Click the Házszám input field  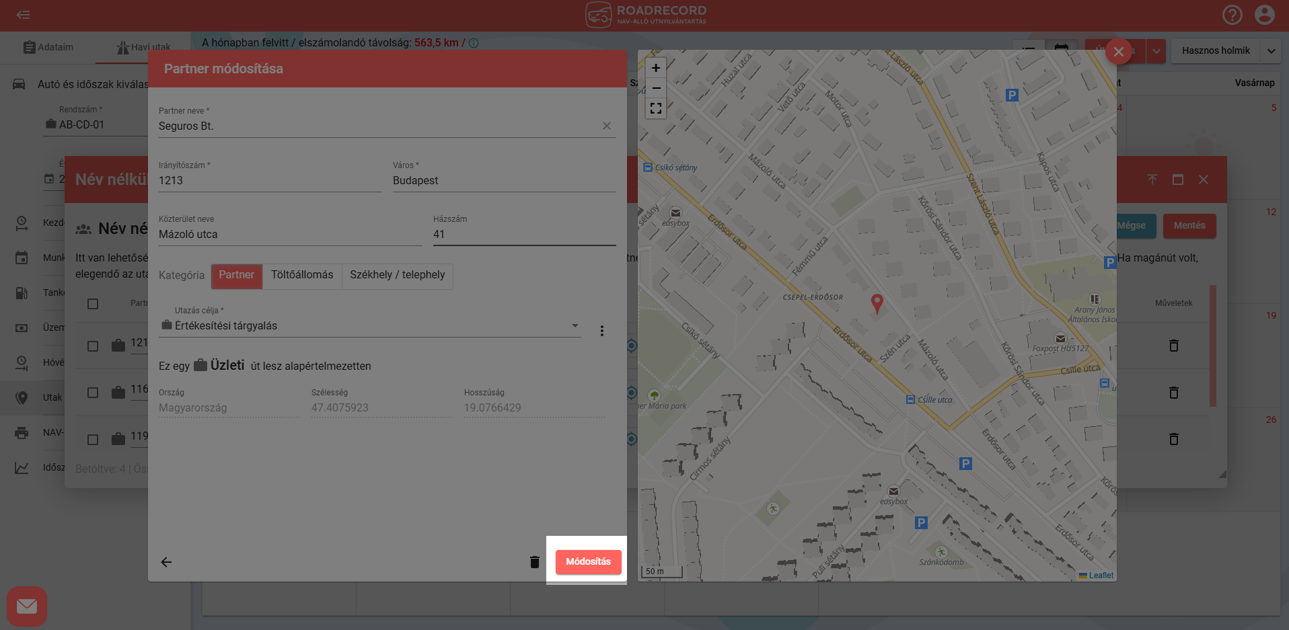(x=523, y=235)
